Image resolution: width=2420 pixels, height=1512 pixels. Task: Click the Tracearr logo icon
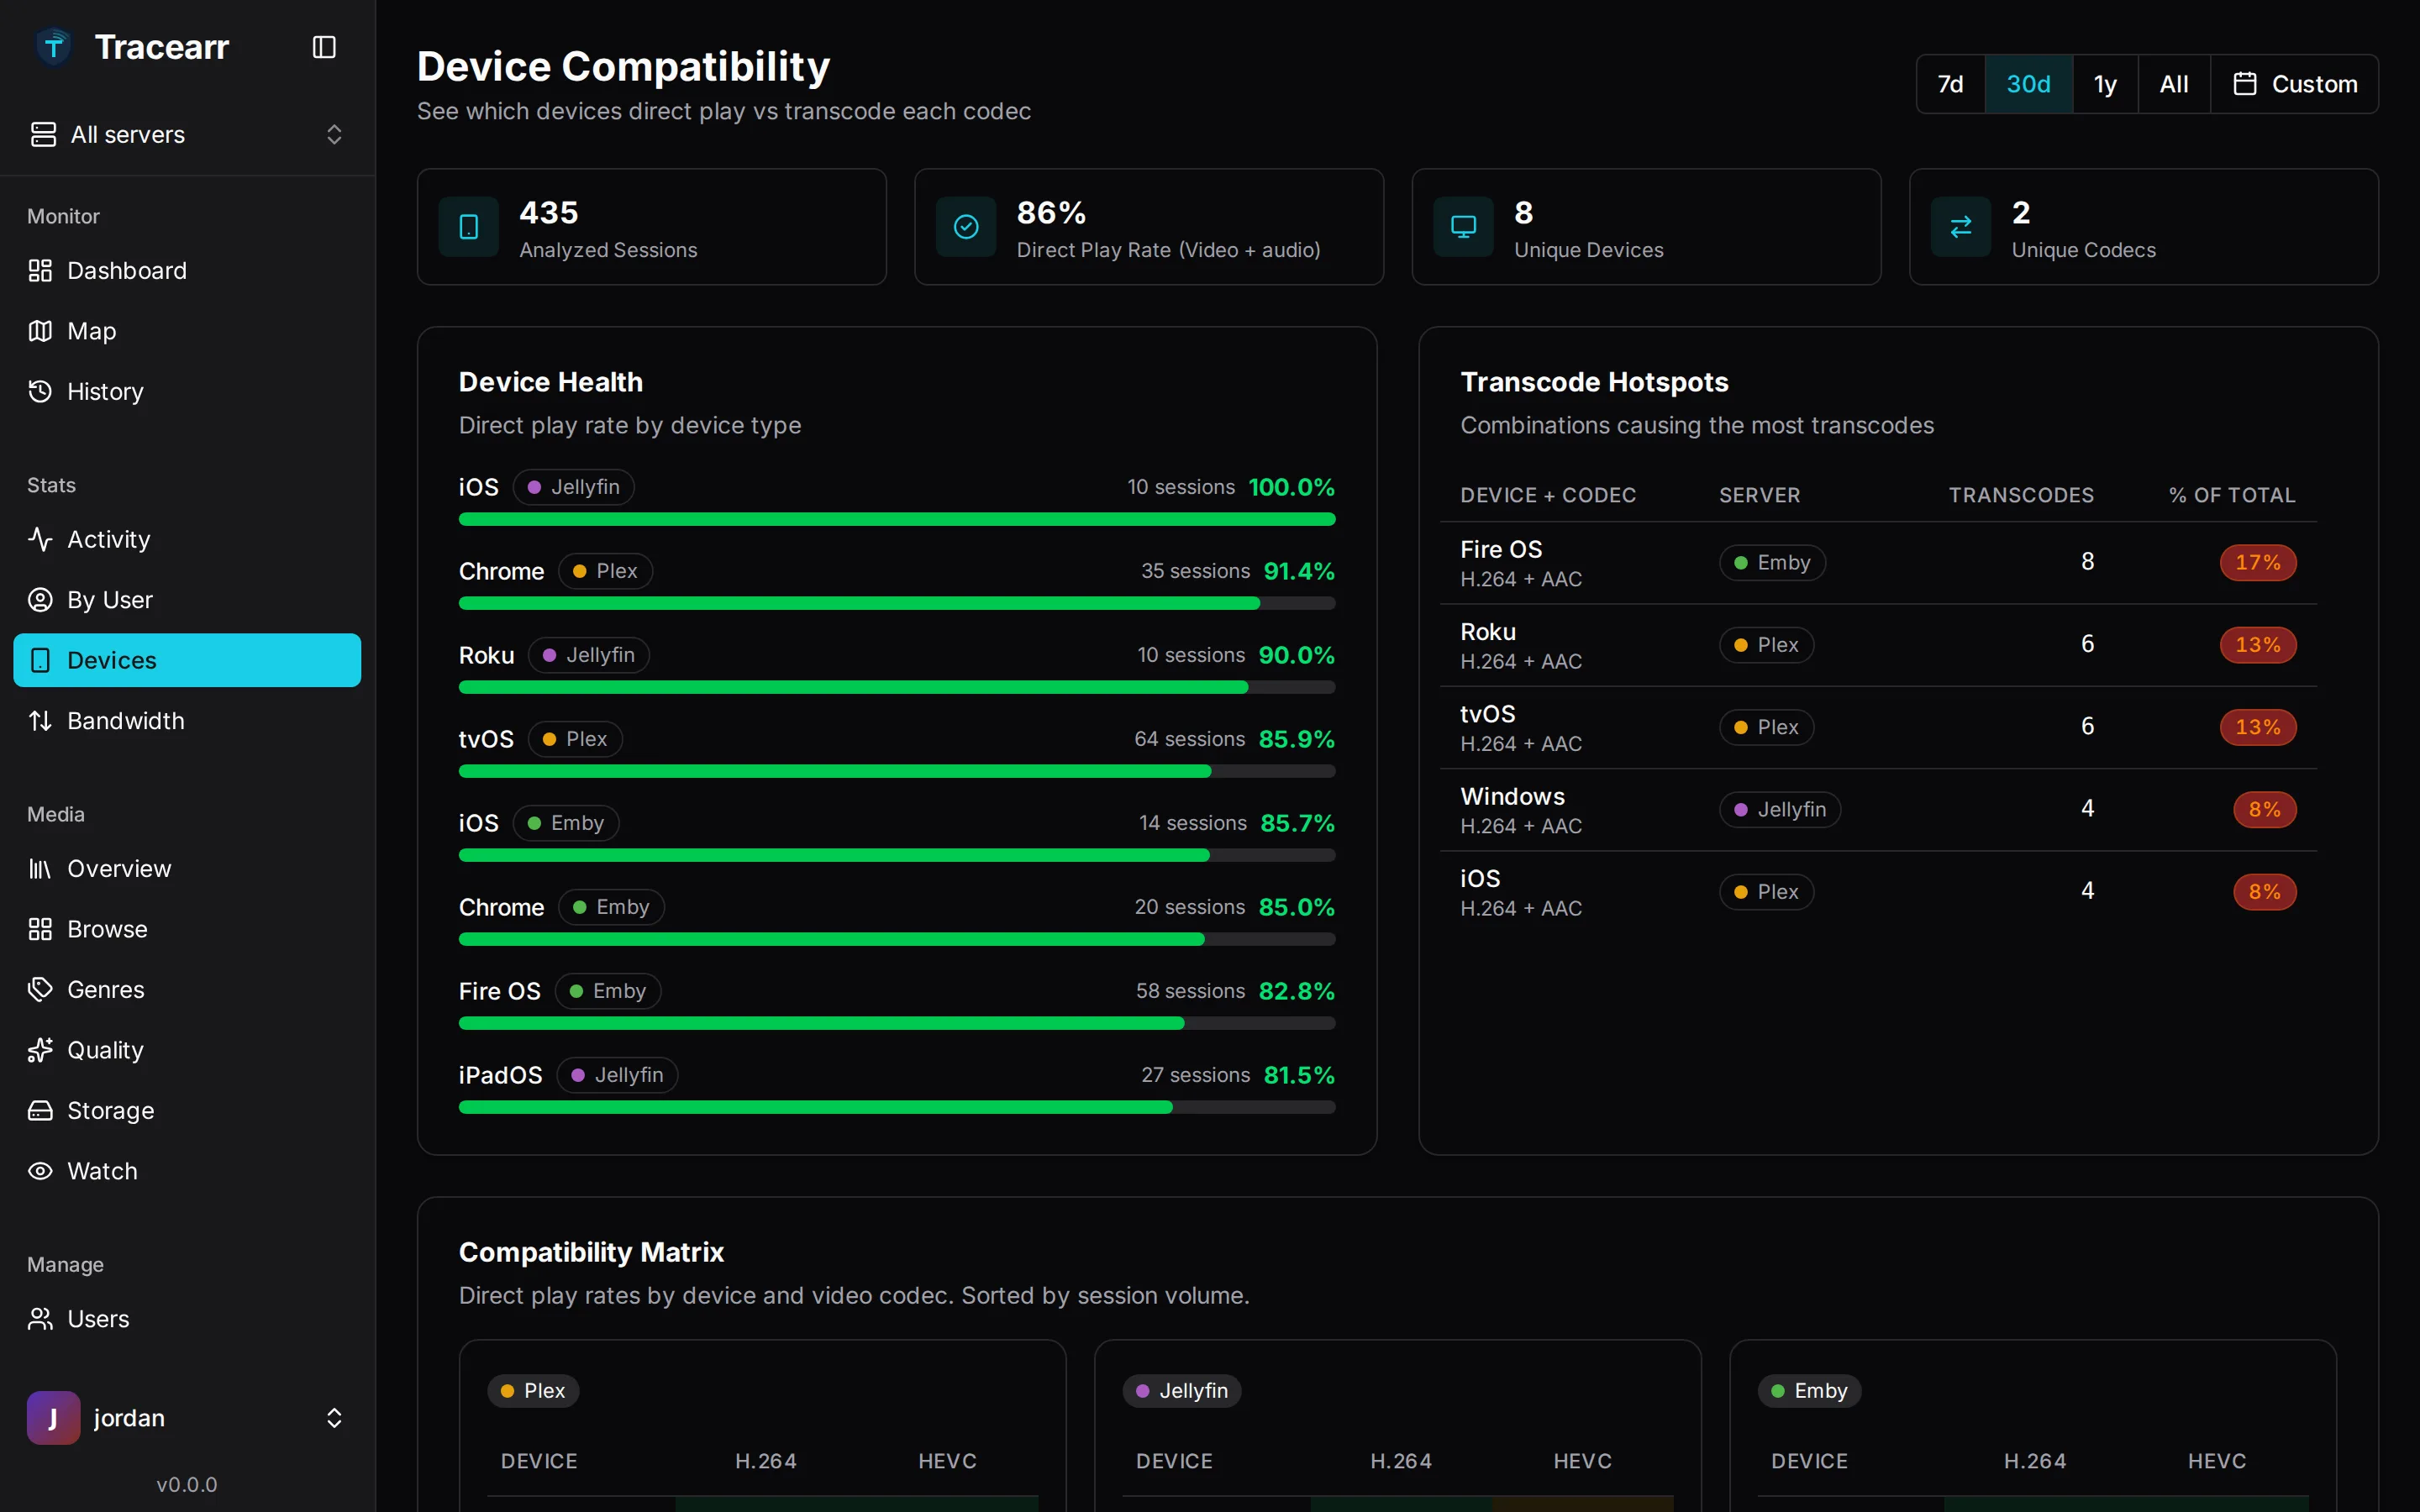(x=54, y=47)
